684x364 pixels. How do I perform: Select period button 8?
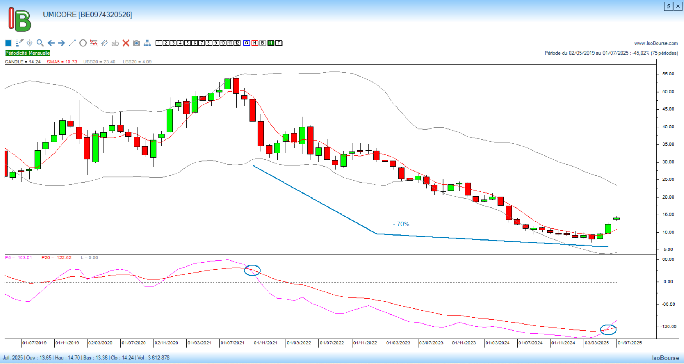pos(209,43)
